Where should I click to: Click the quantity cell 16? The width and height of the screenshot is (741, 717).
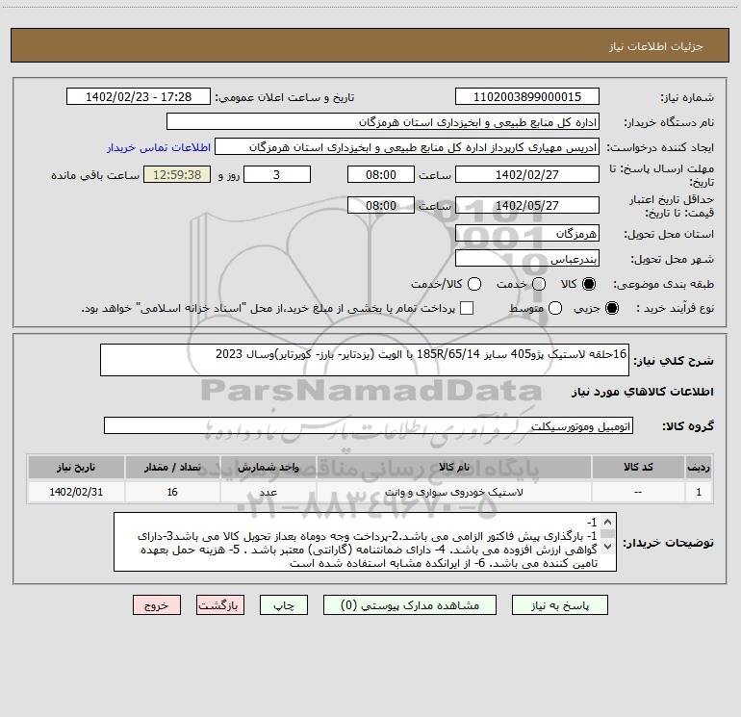coord(172,492)
